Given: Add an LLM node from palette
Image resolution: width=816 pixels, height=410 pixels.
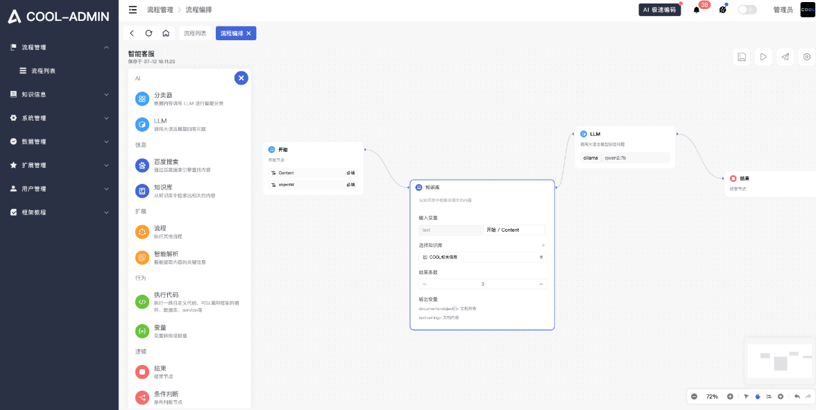Looking at the screenshot, I should (x=189, y=124).
